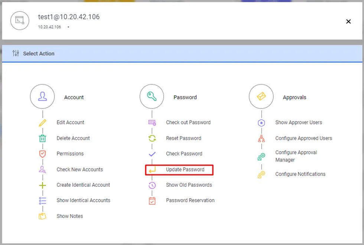Click the checkmark icon for Check Password
Viewport: 364px width, 245px height.
tap(152, 154)
